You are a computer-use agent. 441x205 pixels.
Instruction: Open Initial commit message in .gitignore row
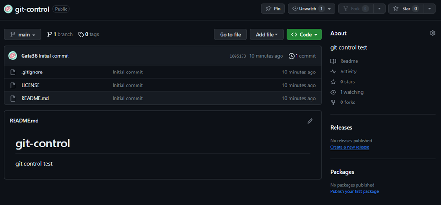tap(128, 72)
